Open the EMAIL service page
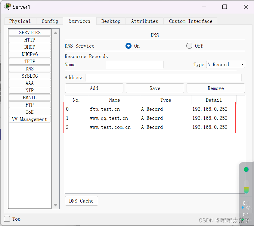This screenshot has width=254, height=226. [x=30, y=98]
